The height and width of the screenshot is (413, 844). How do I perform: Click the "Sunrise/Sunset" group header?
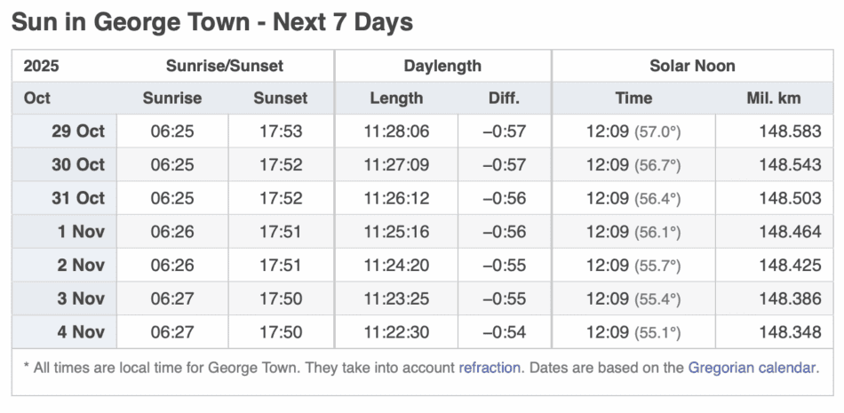227,66
